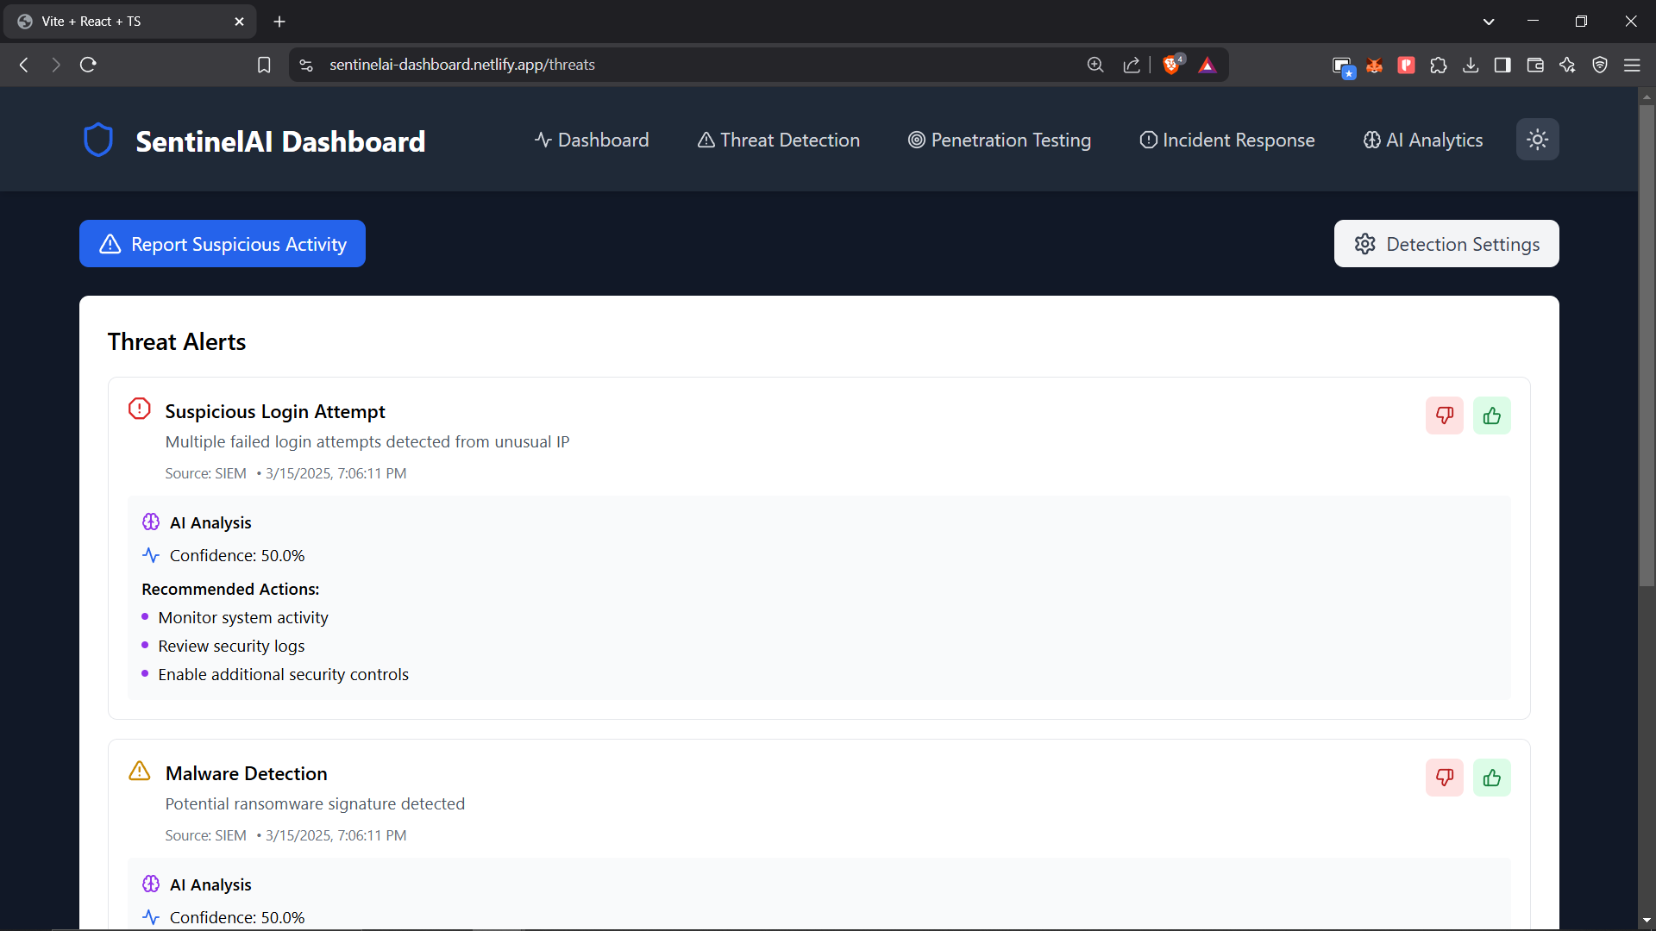1656x931 pixels.
Task: Toggle the light/dark theme sun button
Action: (x=1537, y=140)
